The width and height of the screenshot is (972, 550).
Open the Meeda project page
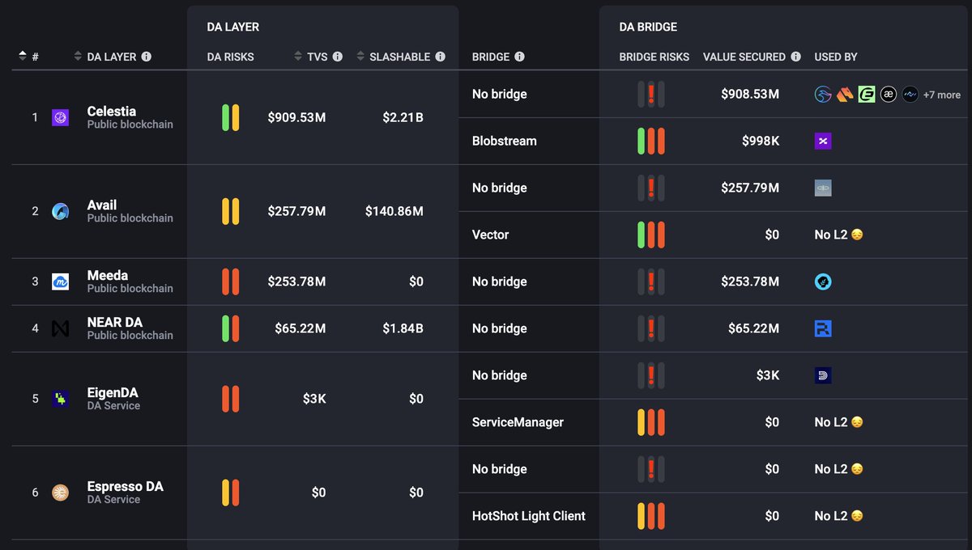point(108,275)
